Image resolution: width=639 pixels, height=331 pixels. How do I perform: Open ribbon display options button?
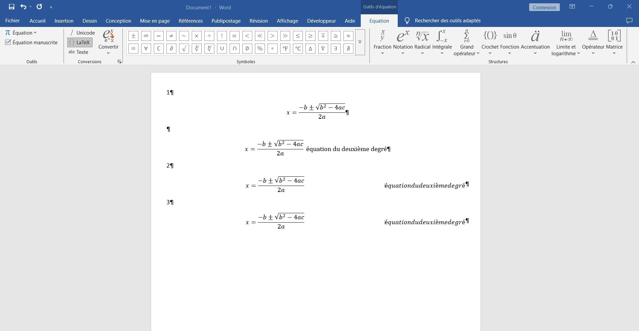coord(572,7)
